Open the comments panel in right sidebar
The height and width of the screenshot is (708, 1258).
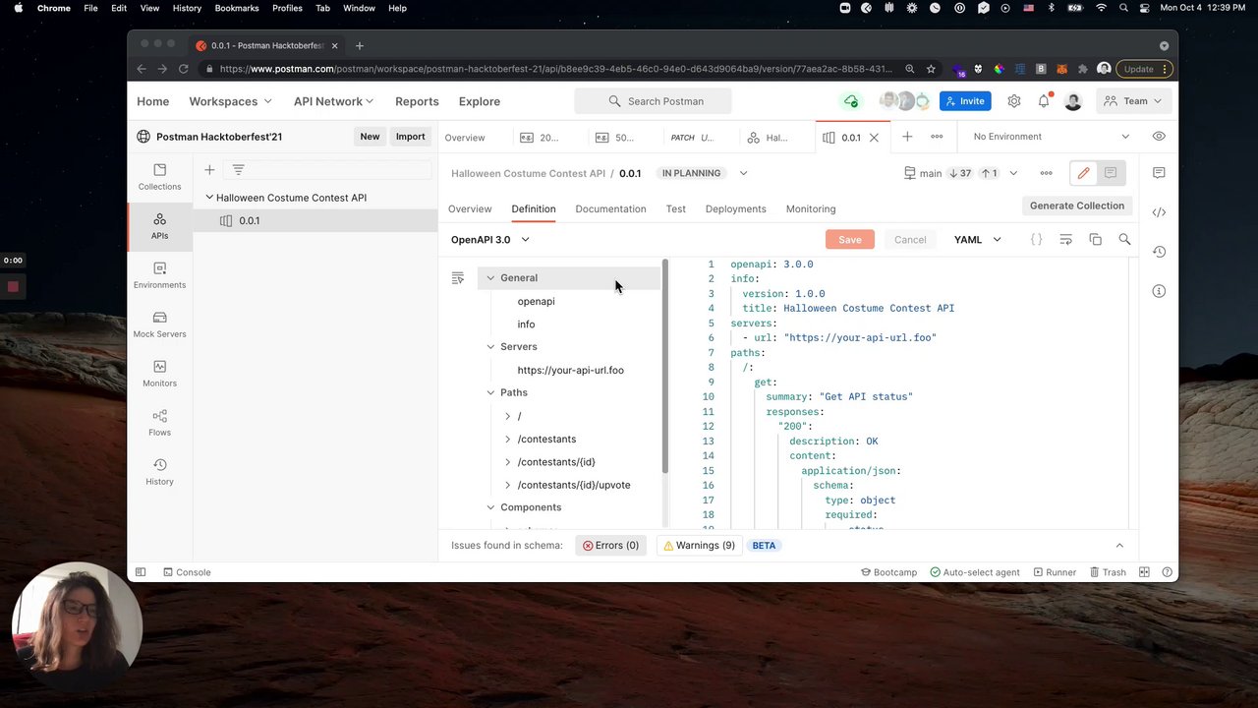[1159, 173]
